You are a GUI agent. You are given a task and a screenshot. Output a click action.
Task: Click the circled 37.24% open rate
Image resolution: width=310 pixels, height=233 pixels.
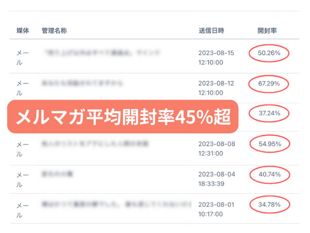(269, 113)
